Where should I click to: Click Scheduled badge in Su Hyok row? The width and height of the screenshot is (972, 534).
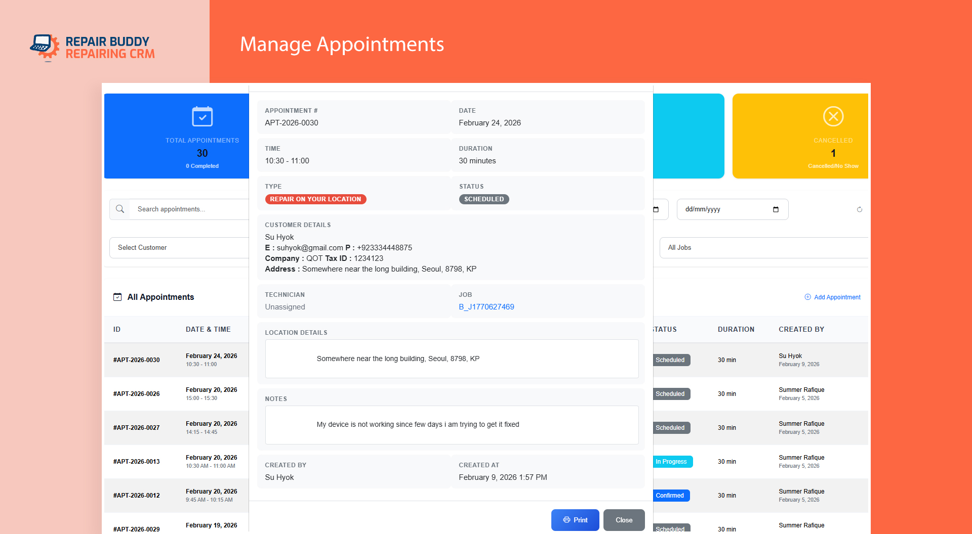click(671, 360)
